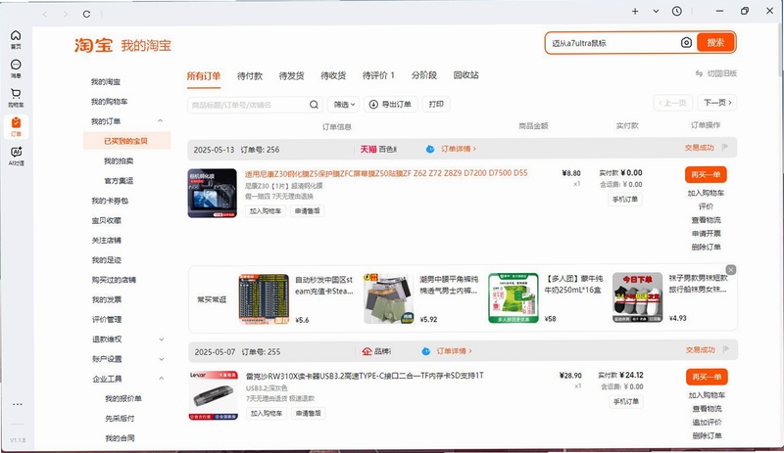Click the flag icon on order 255
This screenshot has width=784, height=453.
click(x=726, y=349)
